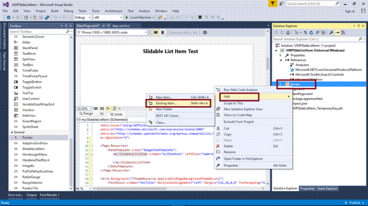Screen dimensions: 368x206
Task: Open the Team Explorer tab
Action: point(327,189)
